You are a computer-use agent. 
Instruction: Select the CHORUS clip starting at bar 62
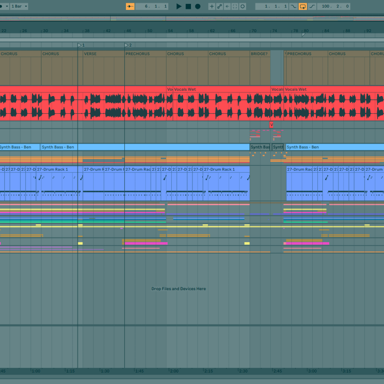[x=229, y=68]
